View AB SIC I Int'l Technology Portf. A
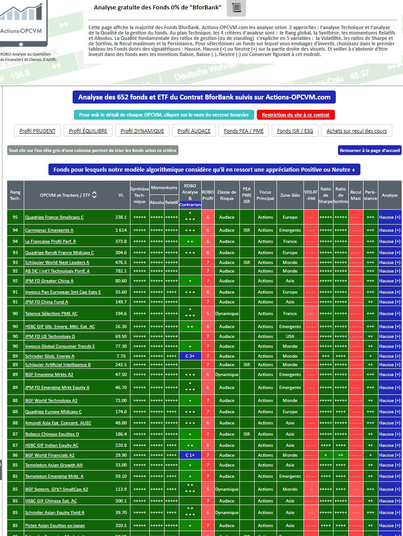Viewport: 403px width, 536px height. tap(57, 271)
